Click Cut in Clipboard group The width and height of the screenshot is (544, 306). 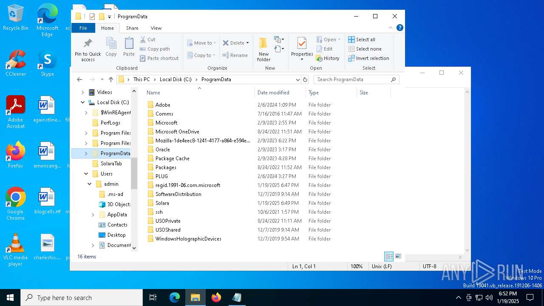tap(148, 40)
